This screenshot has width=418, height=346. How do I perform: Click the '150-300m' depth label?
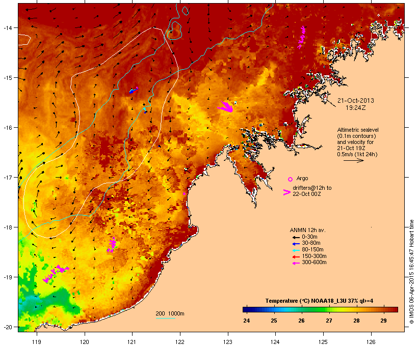(314, 256)
